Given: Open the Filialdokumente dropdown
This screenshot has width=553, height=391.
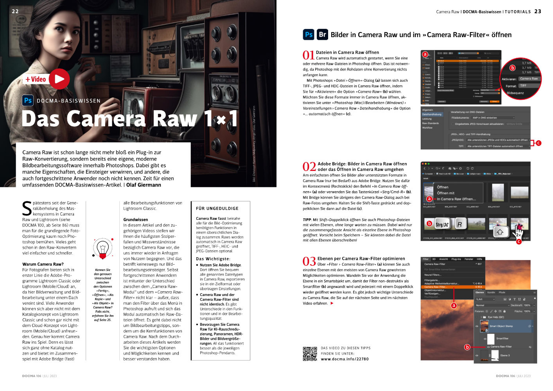Looking at the screenshot, I should click(493, 118).
